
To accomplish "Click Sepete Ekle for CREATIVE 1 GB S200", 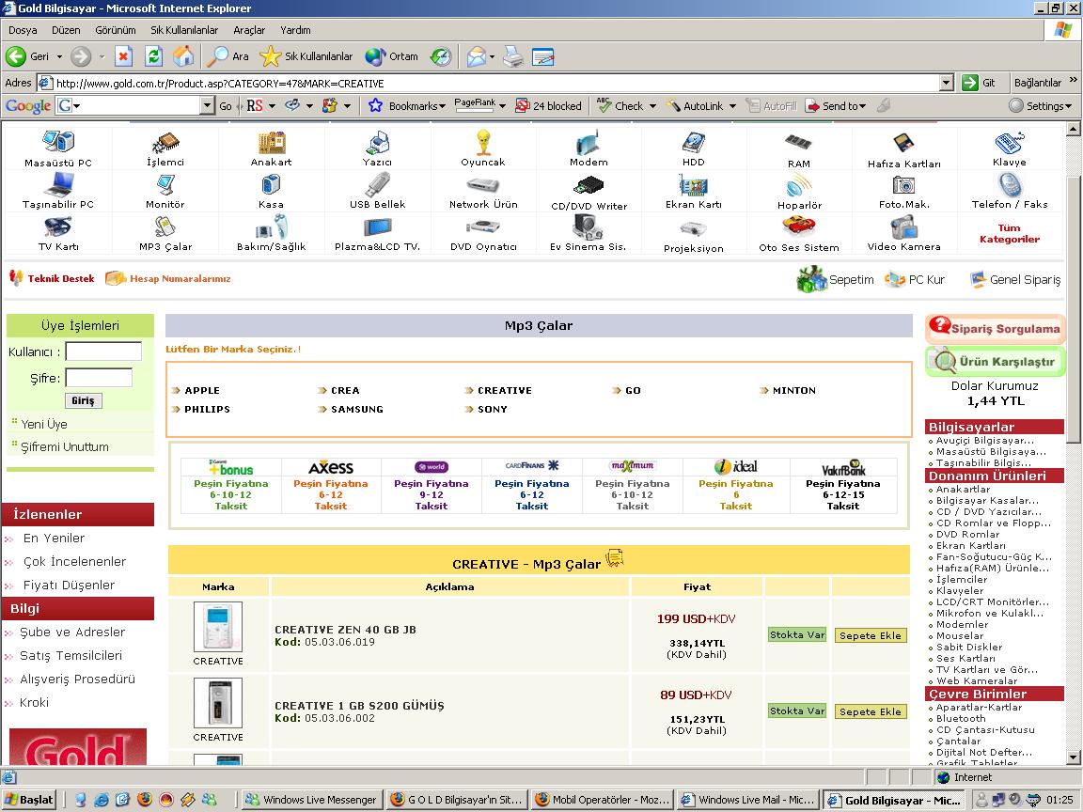I will point(871,711).
